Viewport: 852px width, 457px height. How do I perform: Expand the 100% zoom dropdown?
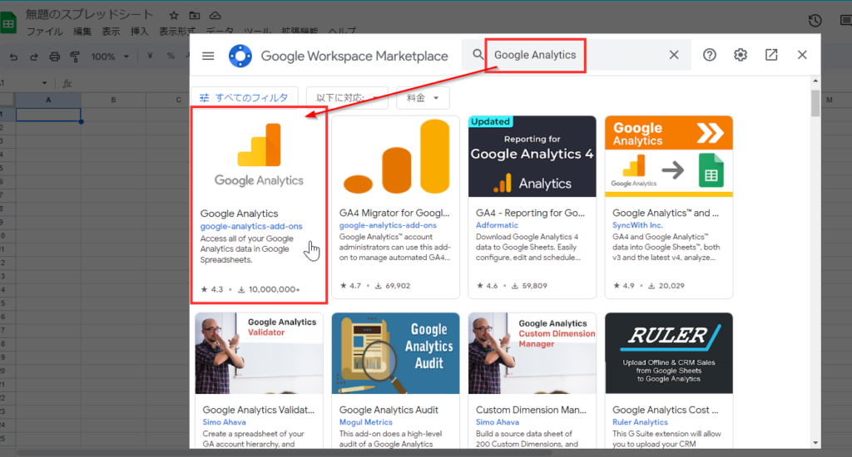111,57
